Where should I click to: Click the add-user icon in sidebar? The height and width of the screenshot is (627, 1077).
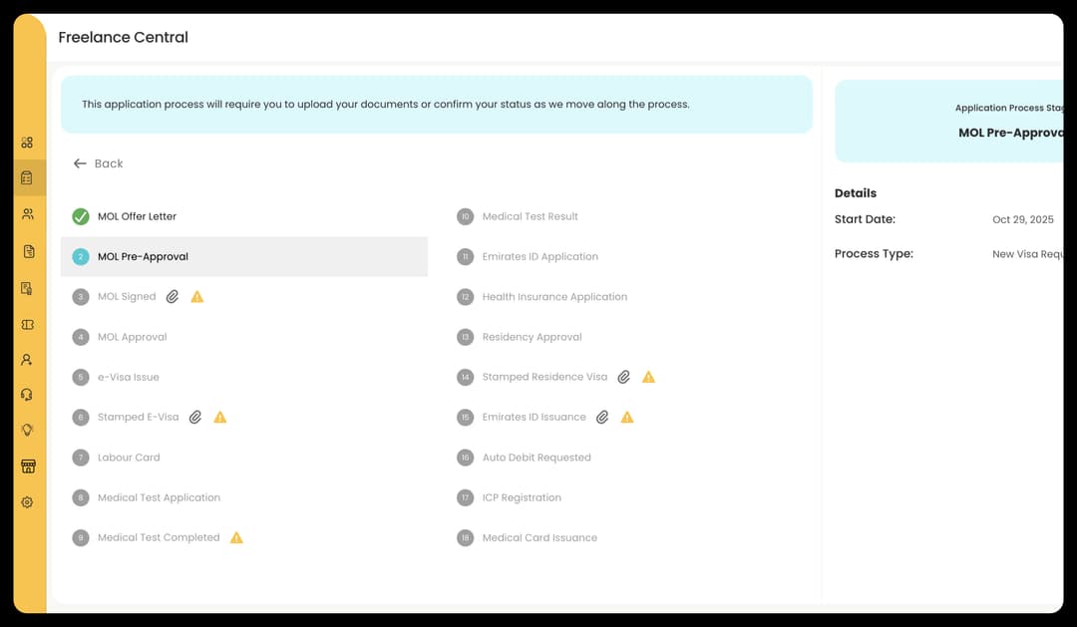tap(27, 360)
